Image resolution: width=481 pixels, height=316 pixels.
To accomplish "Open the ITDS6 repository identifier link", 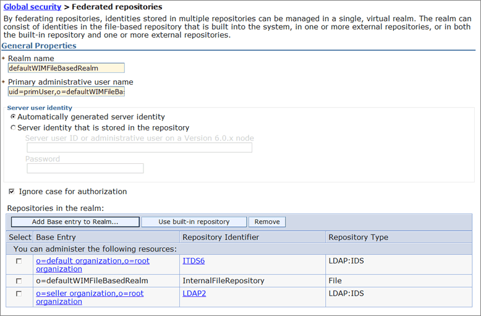I will (x=194, y=261).
